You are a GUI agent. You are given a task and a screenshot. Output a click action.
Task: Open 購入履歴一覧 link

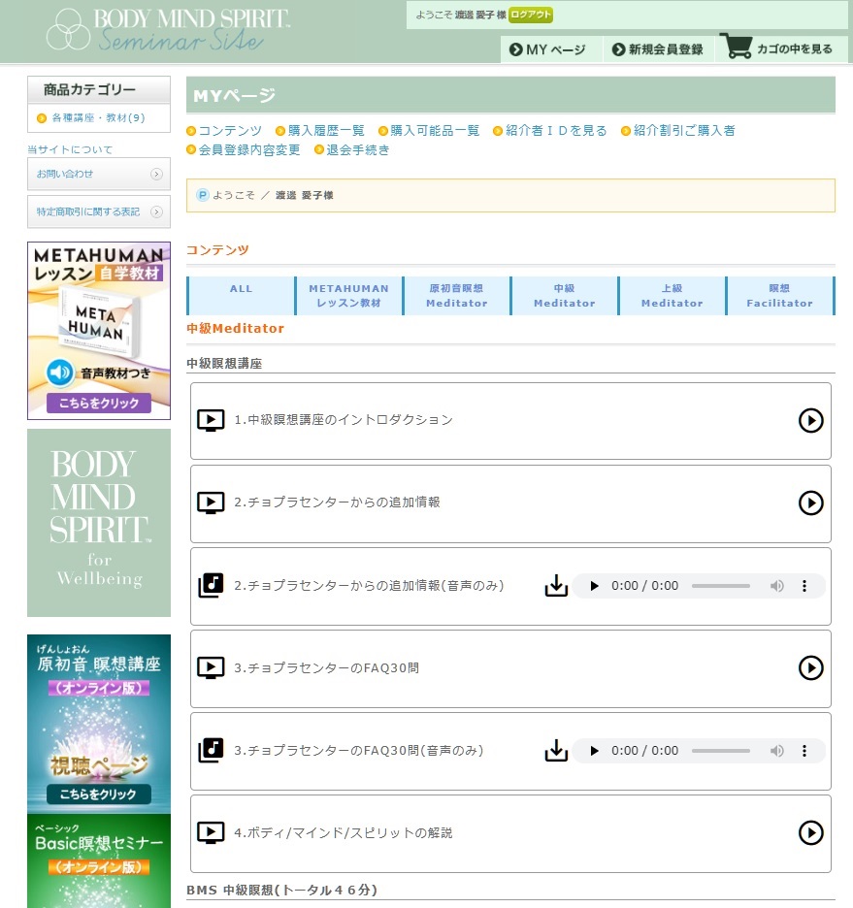tap(326, 131)
